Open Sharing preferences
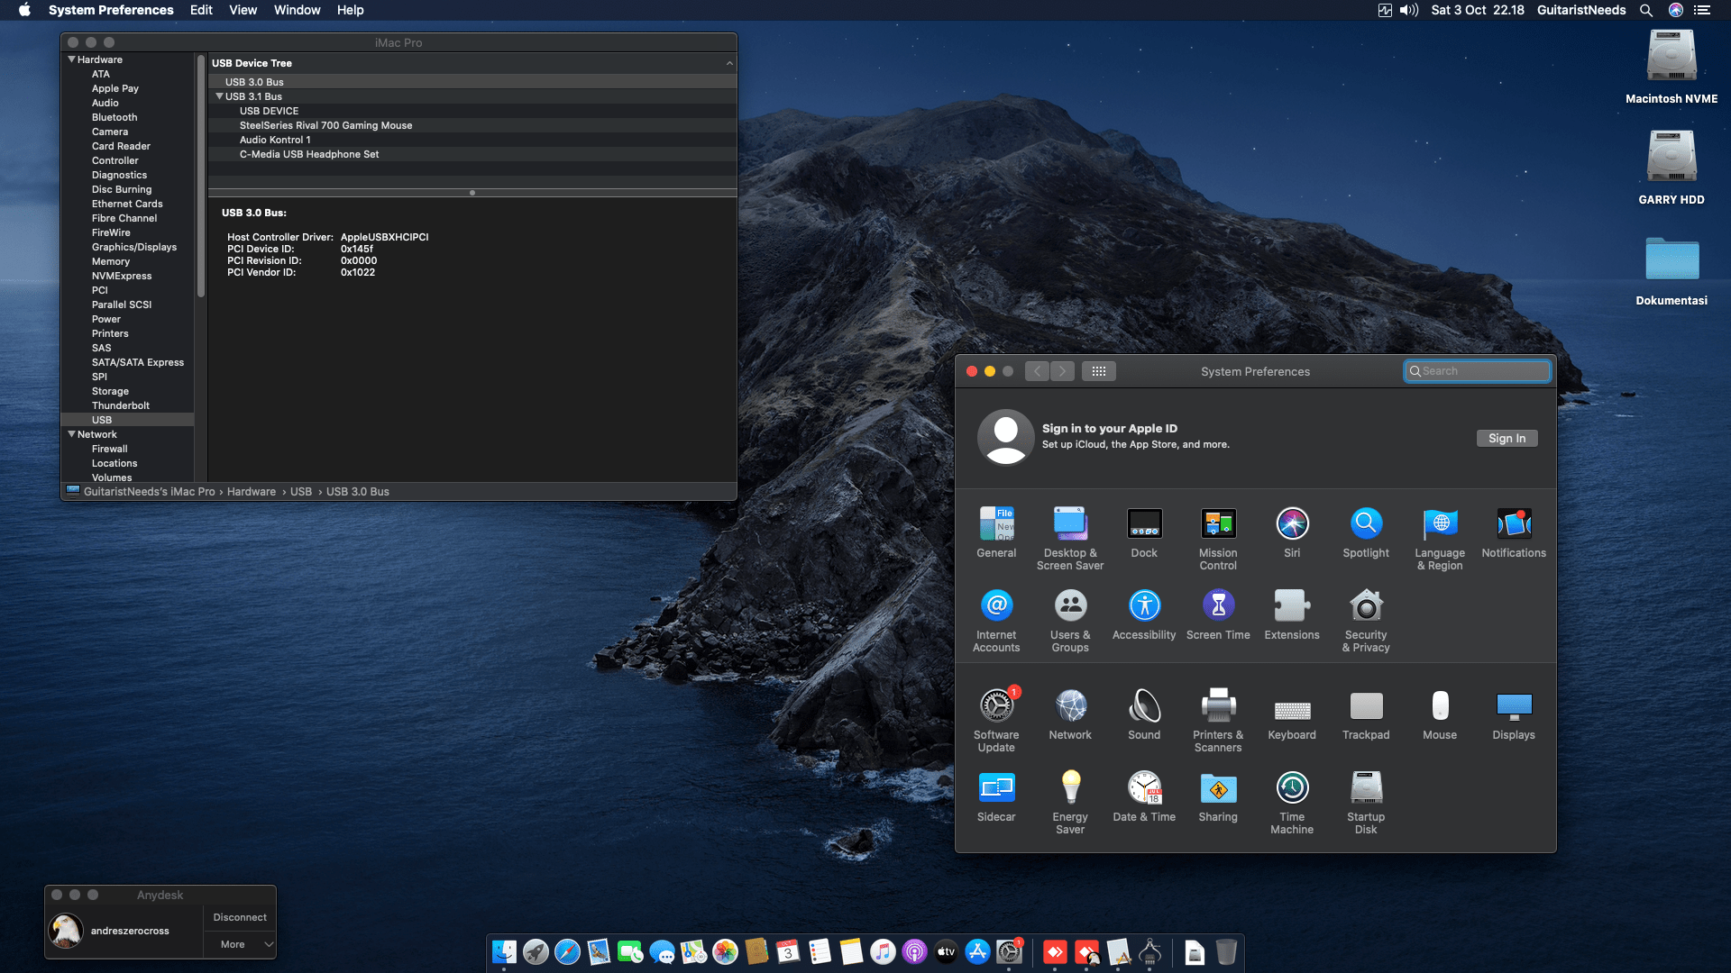1731x973 pixels. (x=1218, y=796)
